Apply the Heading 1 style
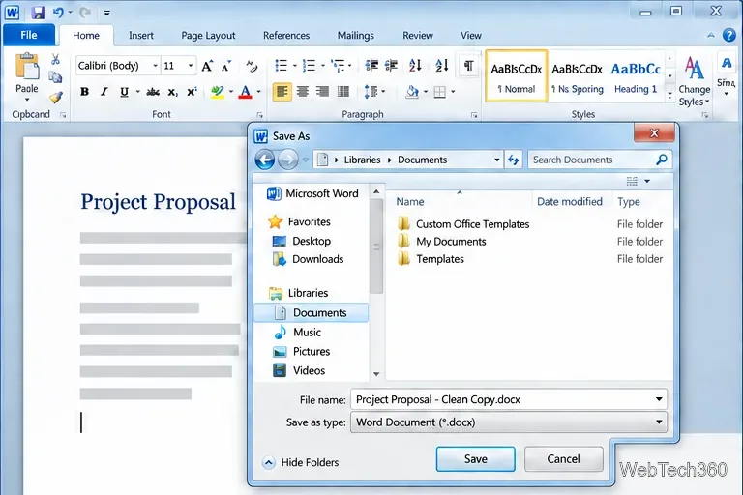The image size is (743, 495). point(636,76)
